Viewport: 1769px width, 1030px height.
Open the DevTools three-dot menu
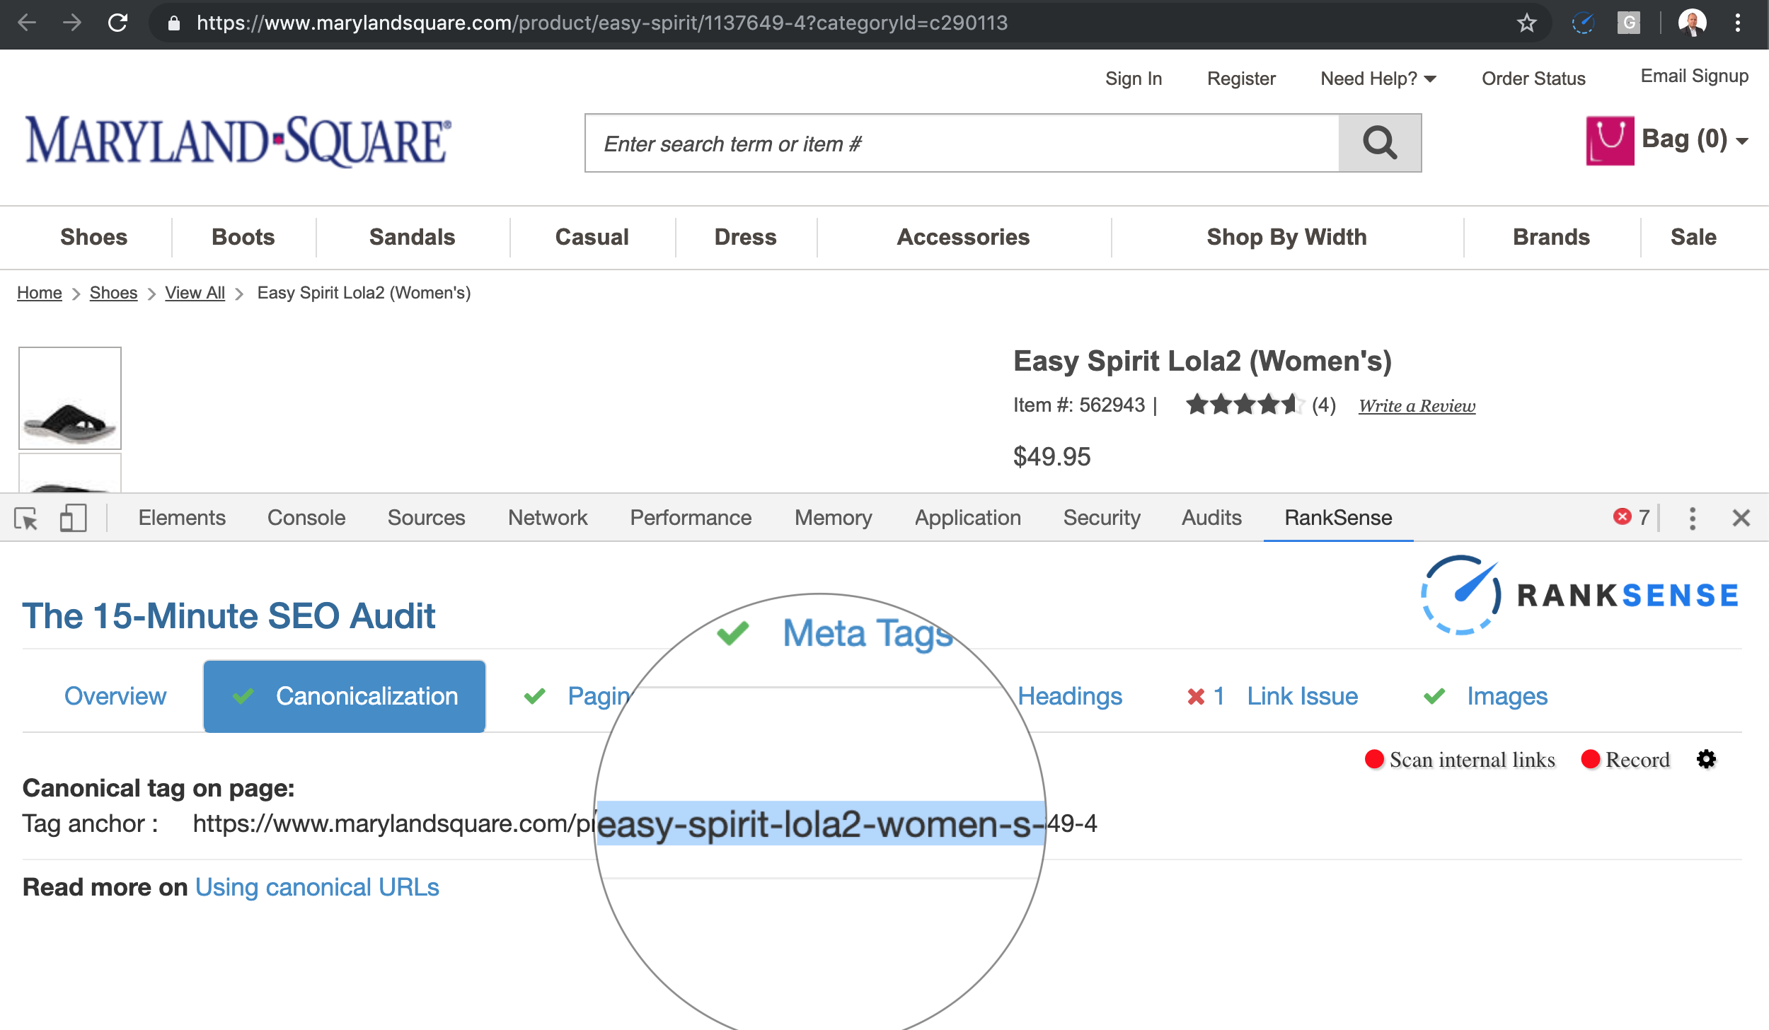1692,519
